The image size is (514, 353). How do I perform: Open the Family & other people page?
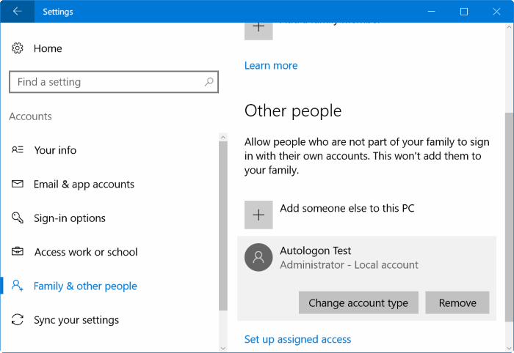(x=85, y=286)
